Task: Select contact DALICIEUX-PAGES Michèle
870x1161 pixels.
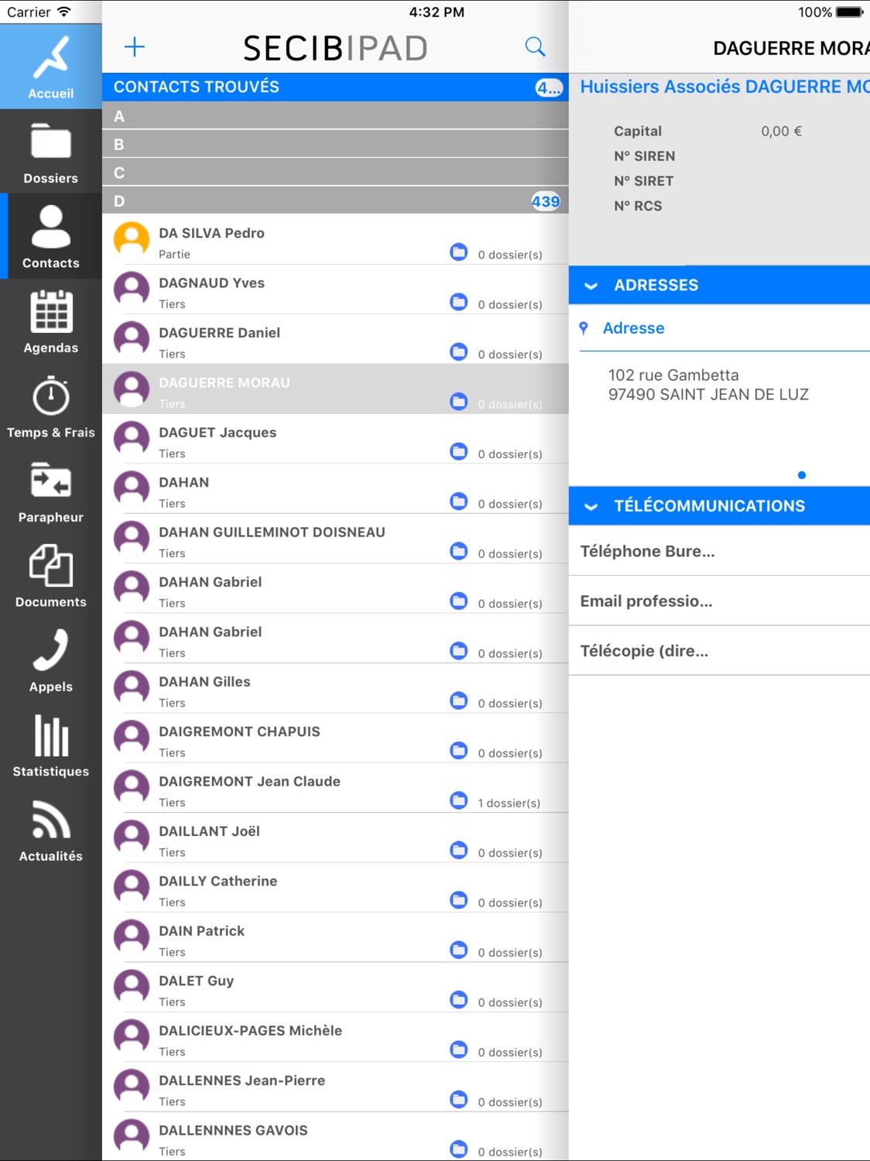Action: point(335,1037)
